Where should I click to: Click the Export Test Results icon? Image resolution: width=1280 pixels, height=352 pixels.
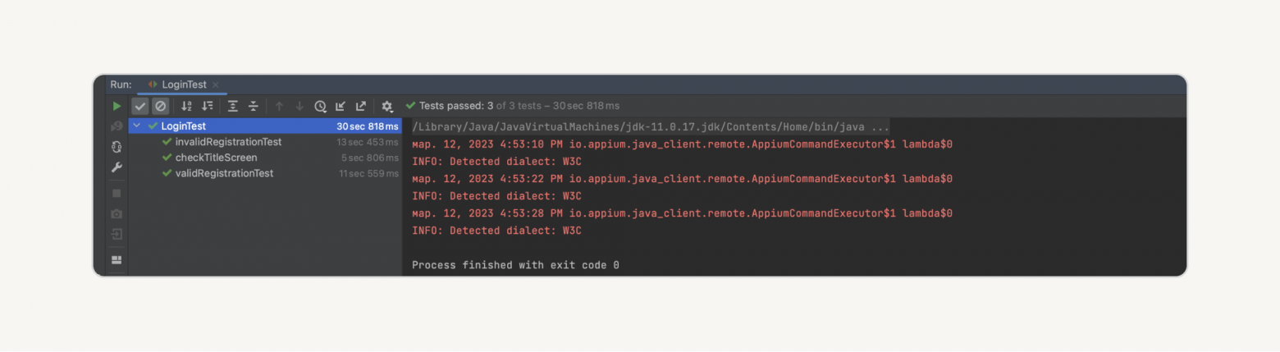[x=361, y=107]
